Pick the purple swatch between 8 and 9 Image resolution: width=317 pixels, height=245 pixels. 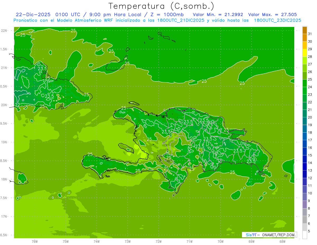(305, 205)
